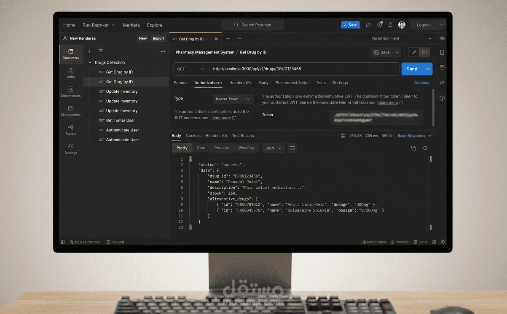Open the Pre-request Script tab

tap(292, 83)
